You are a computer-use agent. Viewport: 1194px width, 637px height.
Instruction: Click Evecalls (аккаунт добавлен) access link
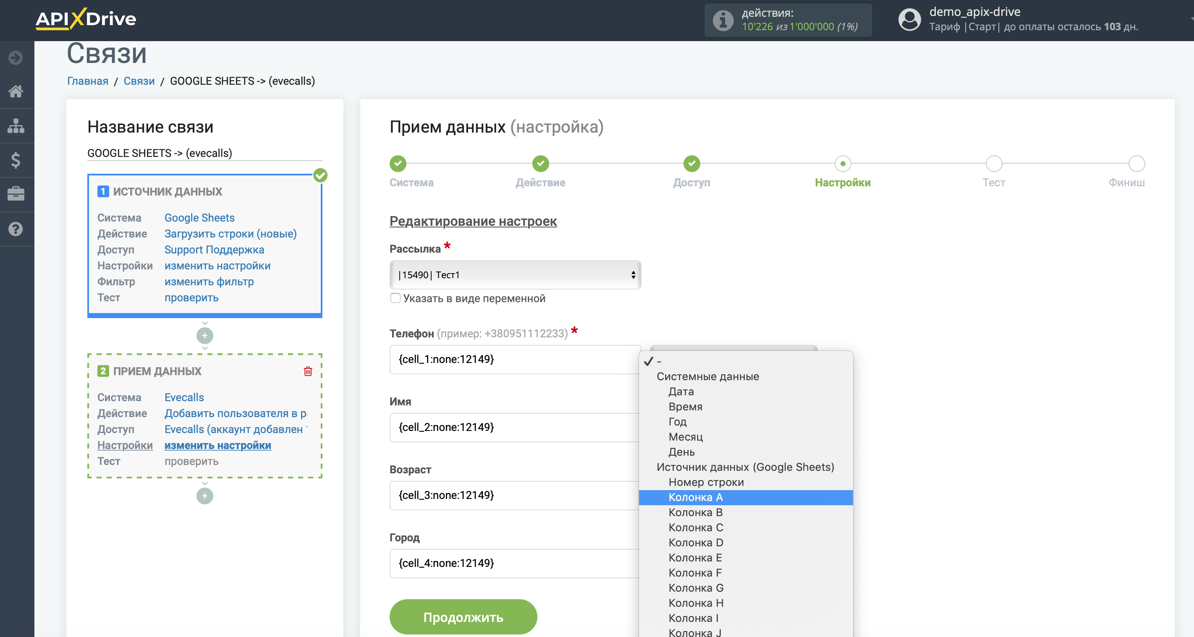pyautogui.click(x=236, y=429)
